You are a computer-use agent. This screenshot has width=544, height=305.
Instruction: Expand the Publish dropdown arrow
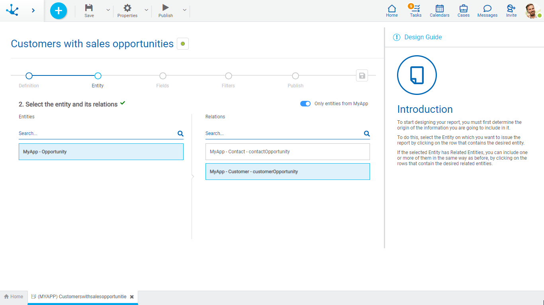[184, 10]
